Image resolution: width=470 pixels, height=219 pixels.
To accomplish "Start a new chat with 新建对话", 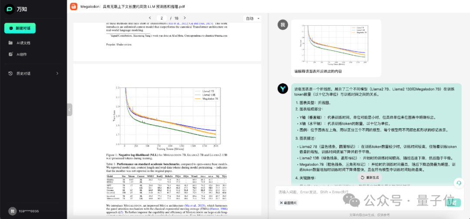I will [20, 28].
